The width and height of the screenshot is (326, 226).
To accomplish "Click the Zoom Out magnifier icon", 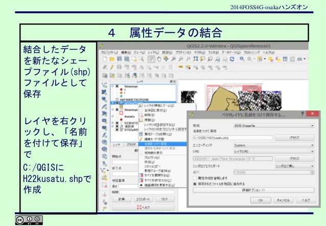I will pyautogui.click(x=181, y=59).
